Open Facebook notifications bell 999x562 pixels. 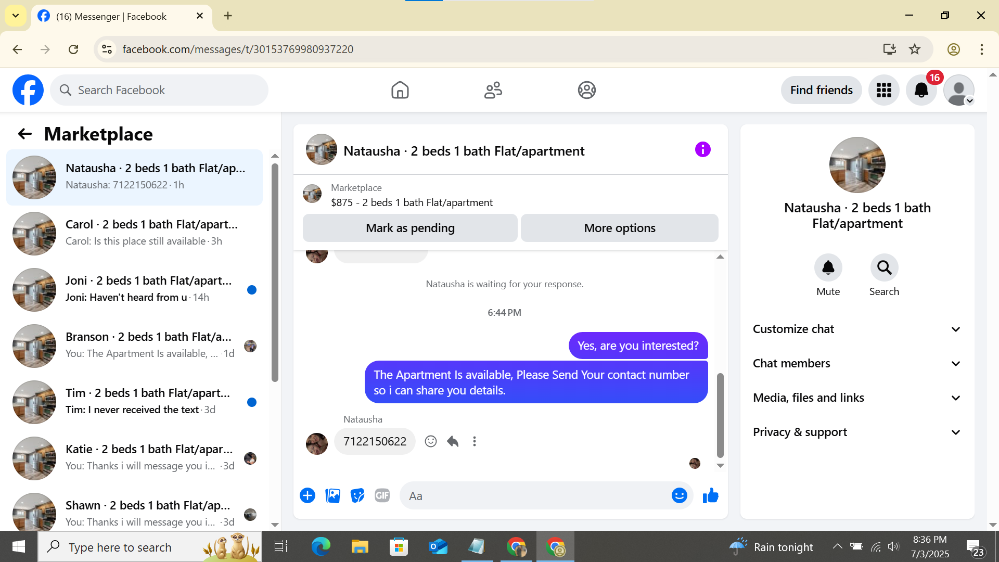click(x=921, y=90)
